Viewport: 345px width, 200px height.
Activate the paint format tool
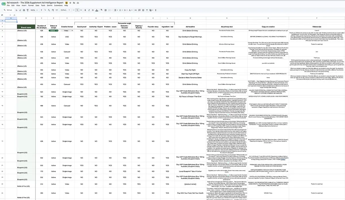(28, 10)
